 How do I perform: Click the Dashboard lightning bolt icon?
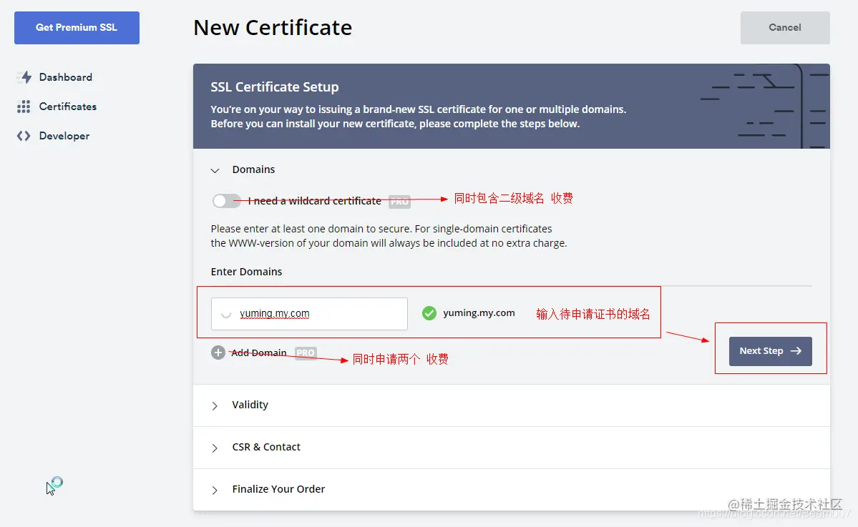(x=24, y=77)
